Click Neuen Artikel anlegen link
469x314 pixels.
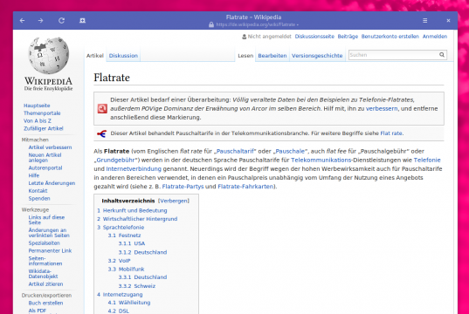point(45,158)
